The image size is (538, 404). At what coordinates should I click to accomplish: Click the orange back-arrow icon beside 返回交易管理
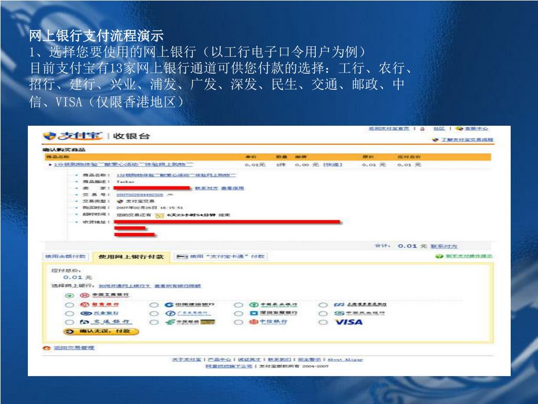pos(46,348)
